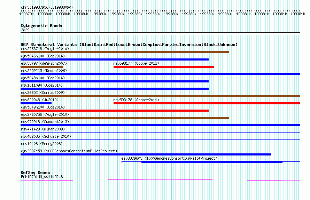Click the 3q29 band label
The image size is (310, 200).
tap(25, 30)
